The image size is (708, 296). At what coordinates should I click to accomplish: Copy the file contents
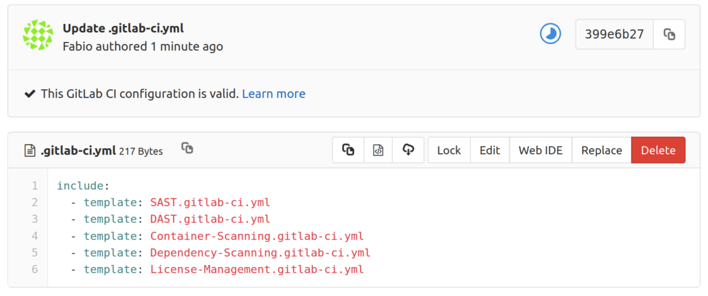[348, 150]
